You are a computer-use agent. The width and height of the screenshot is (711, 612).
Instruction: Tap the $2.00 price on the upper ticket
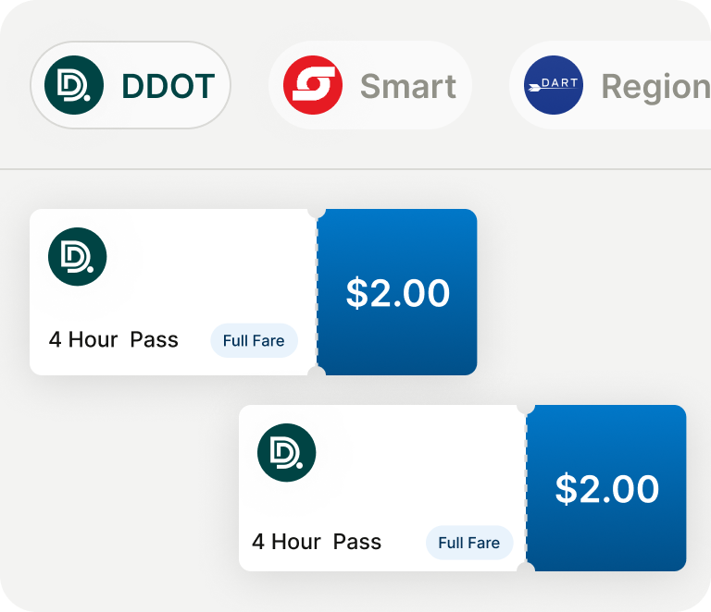tap(397, 293)
